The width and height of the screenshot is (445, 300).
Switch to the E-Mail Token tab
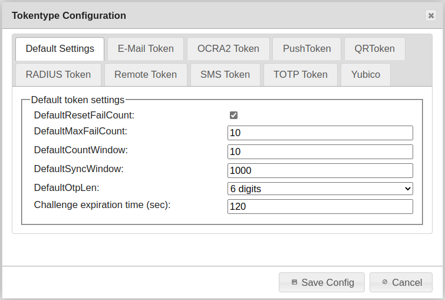coord(146,49)
